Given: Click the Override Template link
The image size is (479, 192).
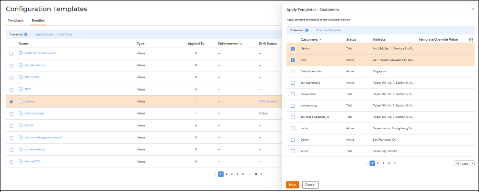Looking at the screenshot, I should (328, 30).
